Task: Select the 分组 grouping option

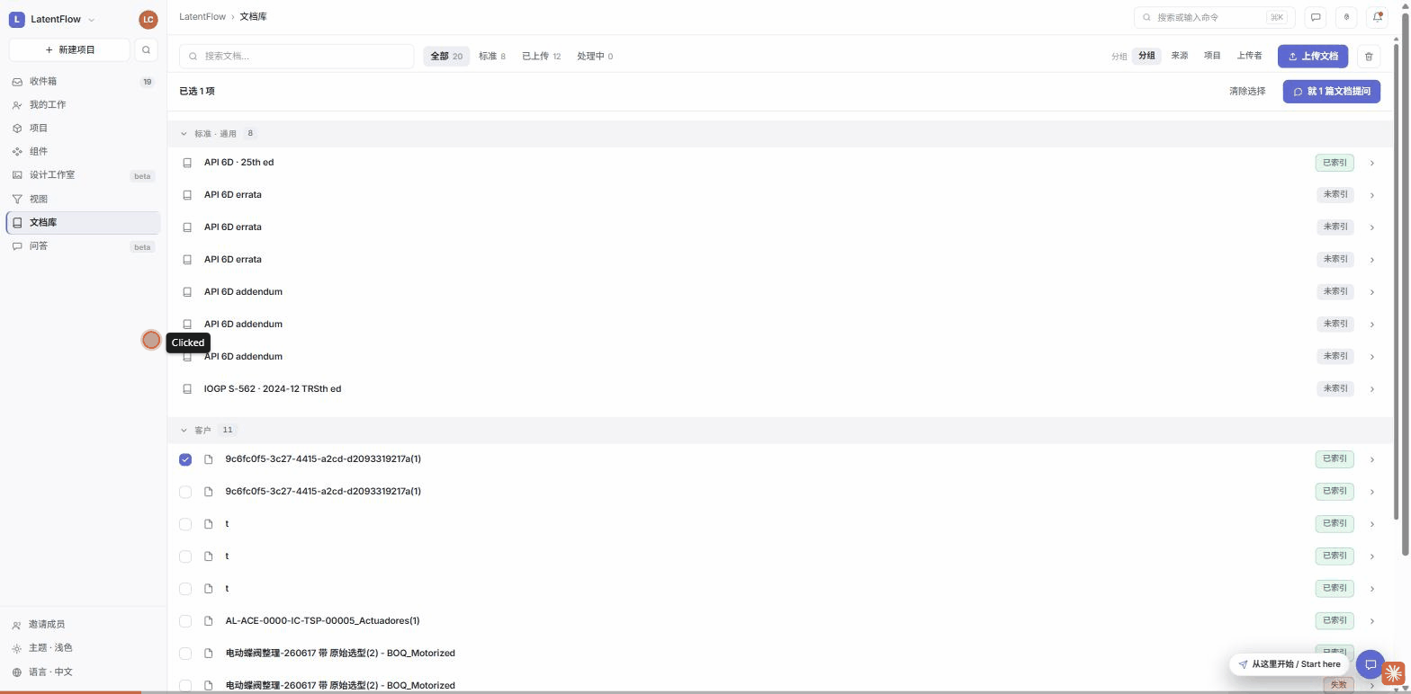Action: pos(1146,56)
